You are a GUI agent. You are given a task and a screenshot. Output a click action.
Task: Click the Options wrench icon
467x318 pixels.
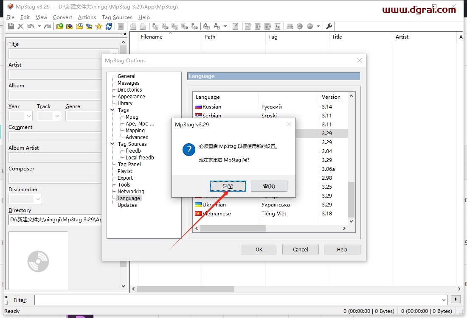(329, 26)
